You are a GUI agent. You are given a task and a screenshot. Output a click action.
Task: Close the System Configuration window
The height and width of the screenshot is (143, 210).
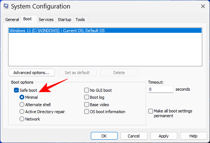203,6
